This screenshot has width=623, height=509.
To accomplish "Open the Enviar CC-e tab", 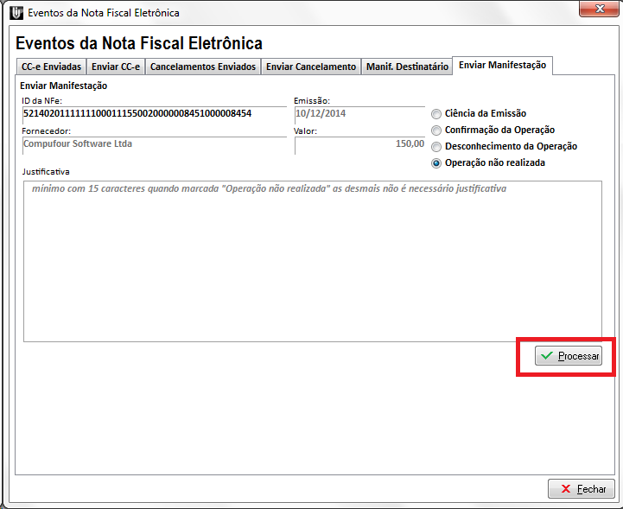I will point(116,67).
